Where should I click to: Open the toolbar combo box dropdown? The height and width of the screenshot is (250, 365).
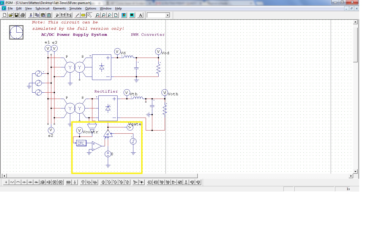click(168, 15)
